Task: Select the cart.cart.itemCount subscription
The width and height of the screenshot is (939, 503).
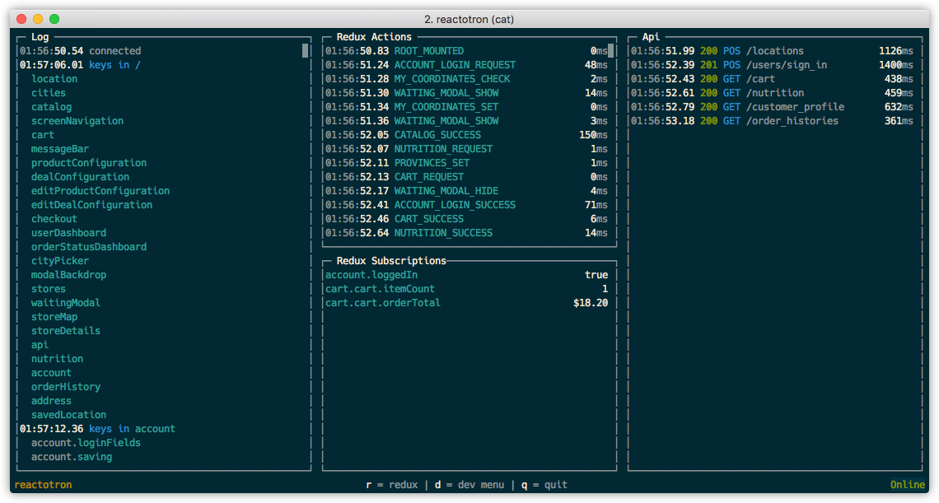Action: point(466,289)
